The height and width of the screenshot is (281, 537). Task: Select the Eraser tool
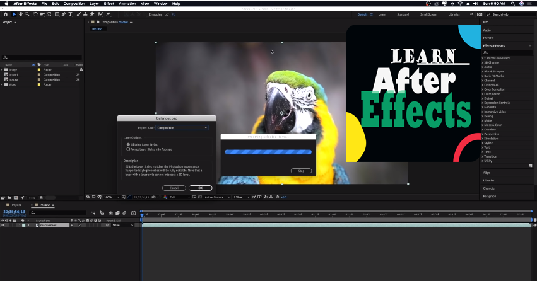(x=93, y=14)
